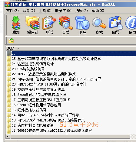136x142 pixels.
Task: Click the sort arrow beside 名称
Action: click(x=18, y=49)
